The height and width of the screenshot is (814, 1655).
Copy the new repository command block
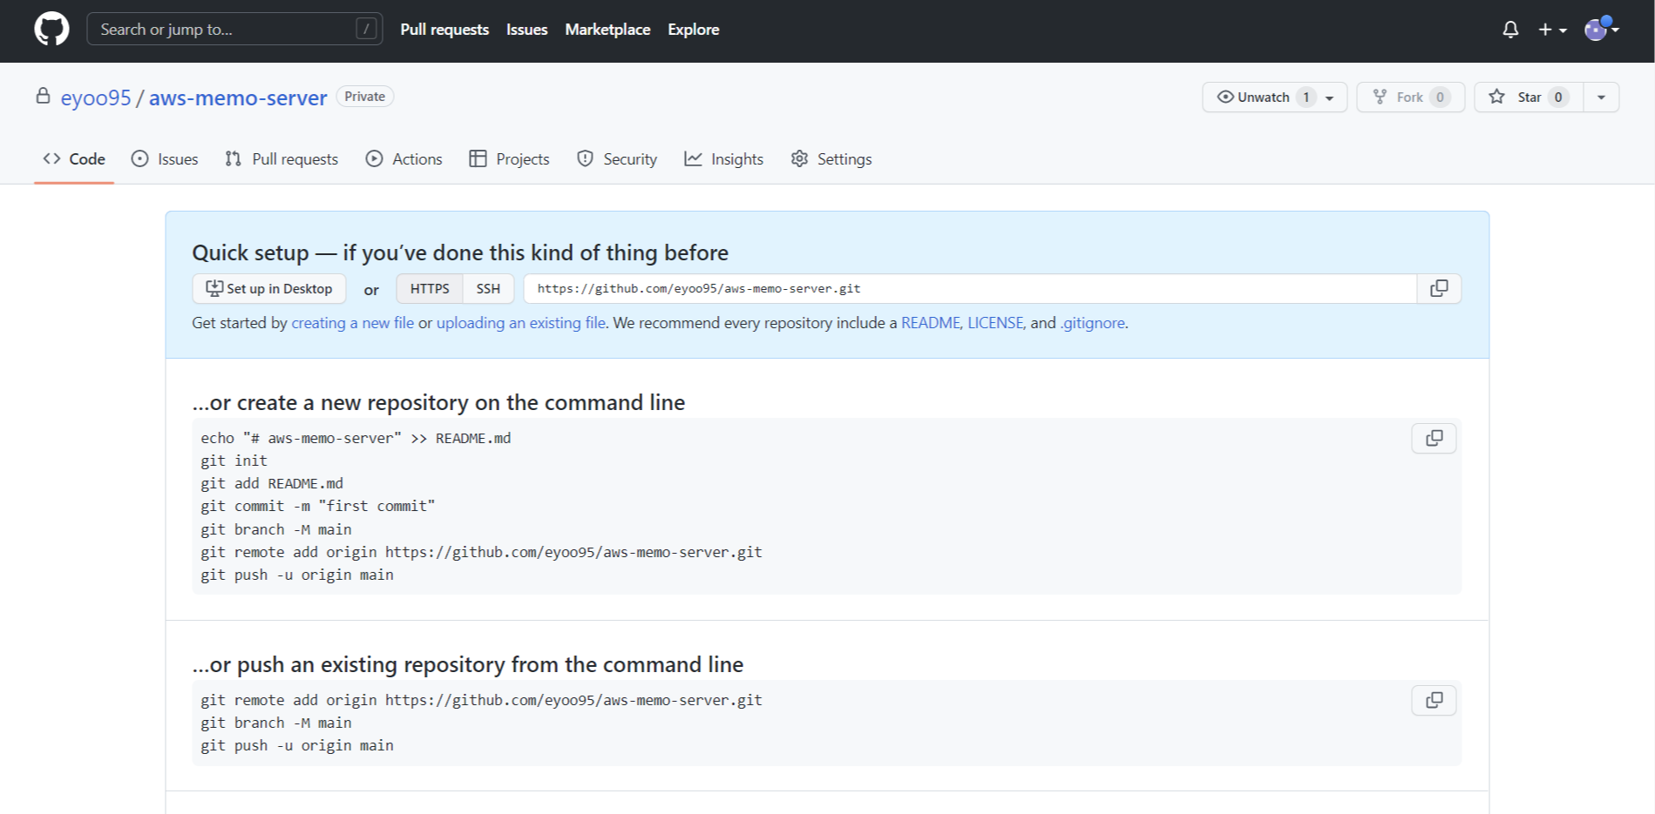pyautogui.click(x=1434, y=439)
